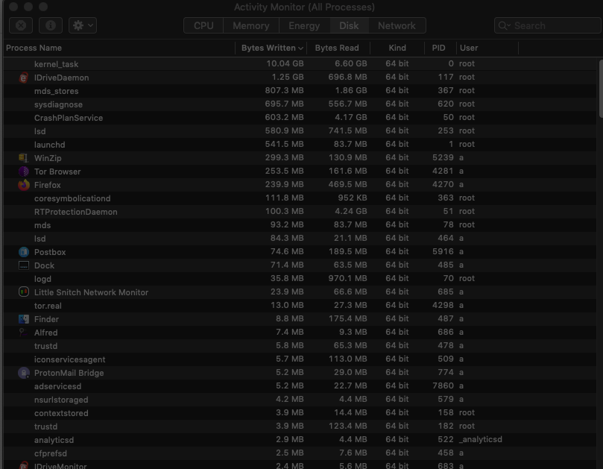Switch to the CPU tab
This screenshot has height=469, width=603.
pos(203,25)
